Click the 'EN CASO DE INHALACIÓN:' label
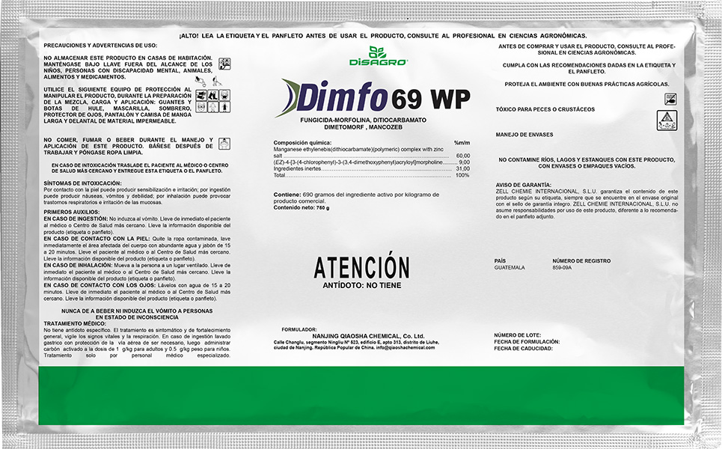 coord(78,265)
